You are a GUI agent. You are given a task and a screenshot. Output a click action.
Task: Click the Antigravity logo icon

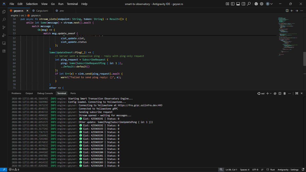click(x=4, y=4)
